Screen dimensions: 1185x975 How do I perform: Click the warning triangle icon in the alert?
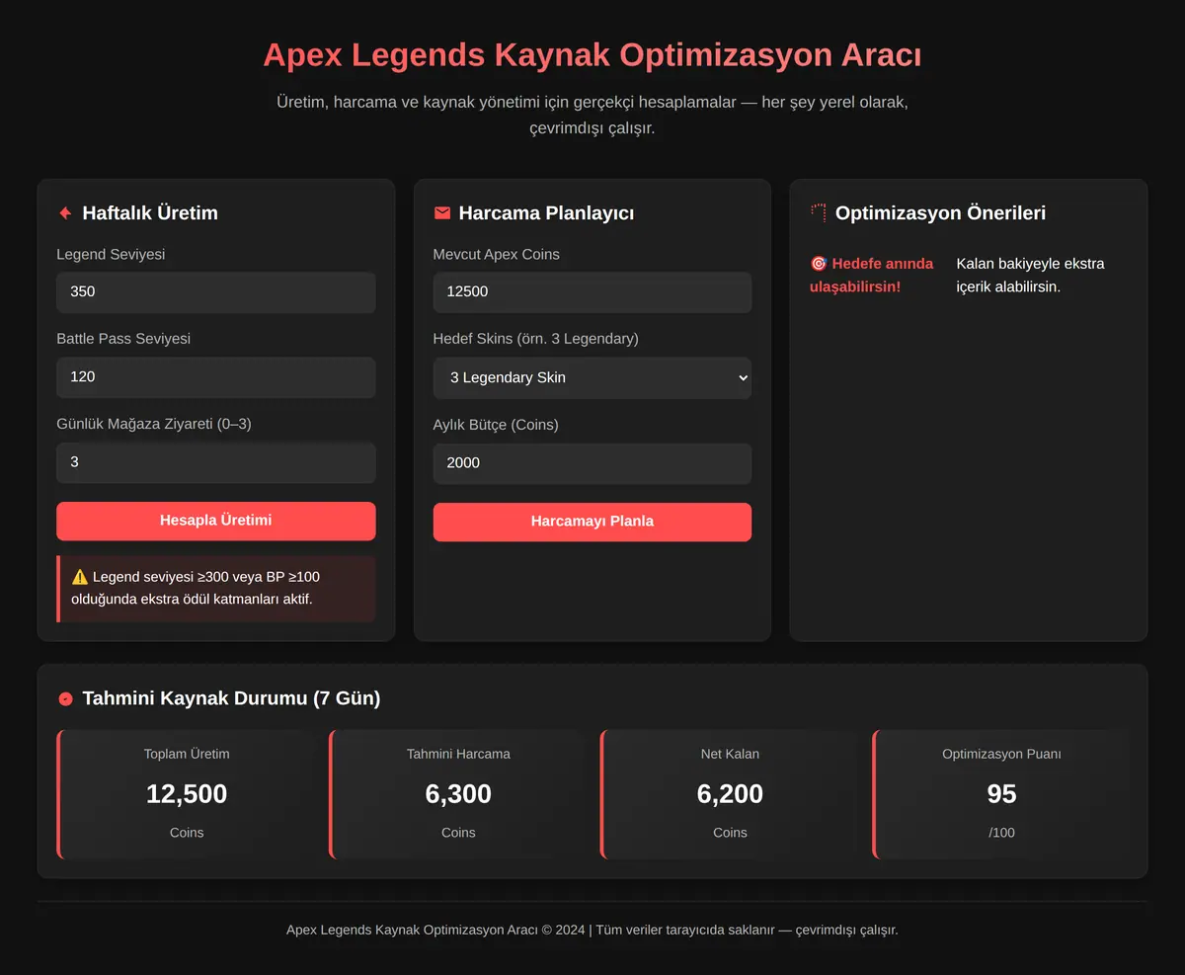coord(80,577)
